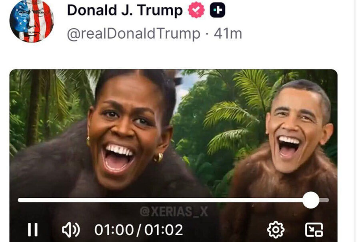Seek to the middle of the video progress bar
The height and width of the screenshot is (242, 360).
point(173,200)
